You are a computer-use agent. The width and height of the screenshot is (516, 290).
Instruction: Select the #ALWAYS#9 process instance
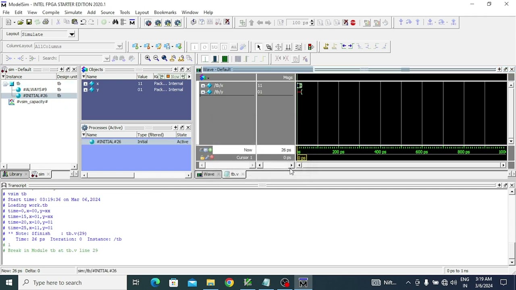point(35,89)
